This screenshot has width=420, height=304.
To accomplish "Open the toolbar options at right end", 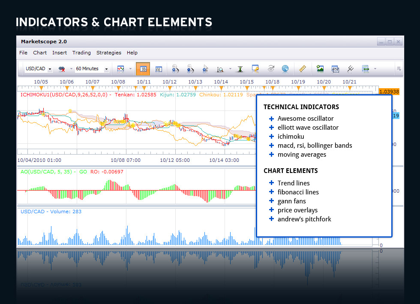I will tap(399, 69).
